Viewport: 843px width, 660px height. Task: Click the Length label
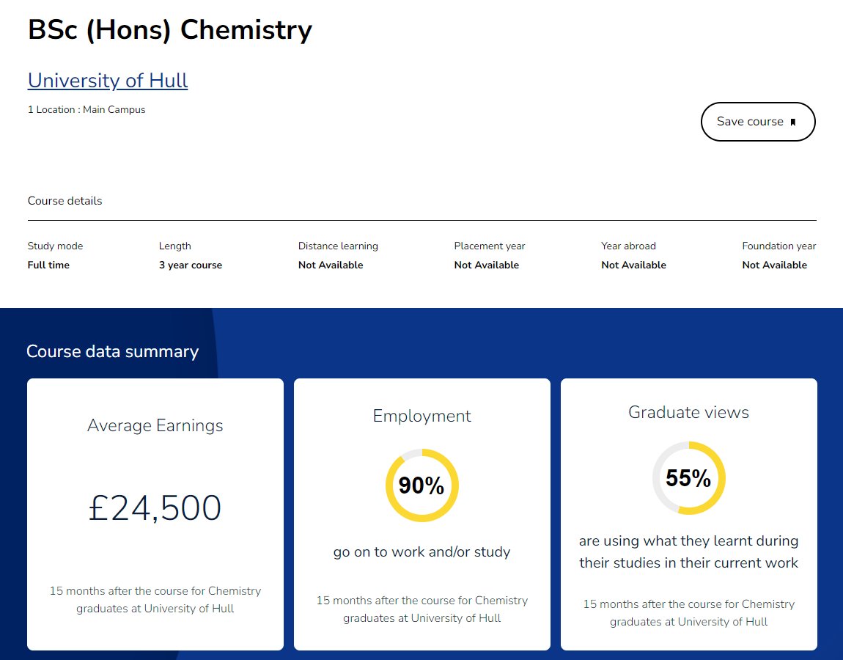[x=174, y=246]
